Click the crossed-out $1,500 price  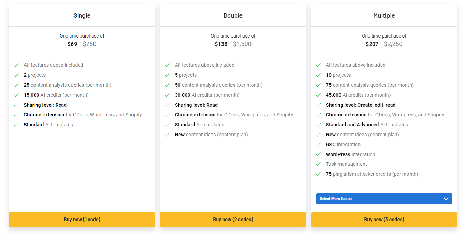tap(242, 44)
